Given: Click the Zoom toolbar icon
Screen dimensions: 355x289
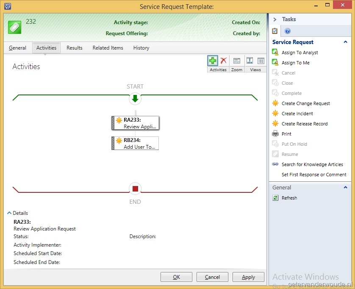Looking at the screenshot, I should 237,61.
